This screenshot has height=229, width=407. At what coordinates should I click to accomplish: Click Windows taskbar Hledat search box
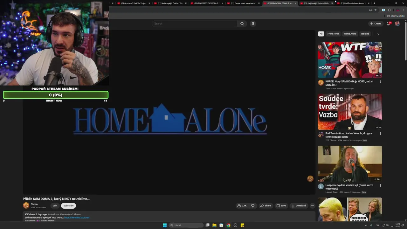tap(186, 225)
